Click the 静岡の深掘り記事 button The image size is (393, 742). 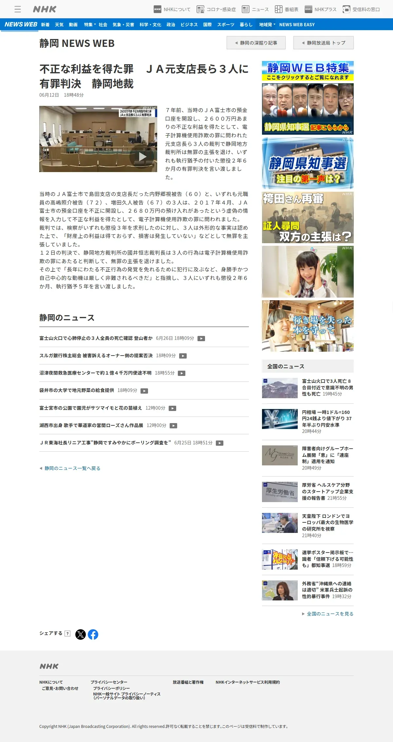coord(256,43)
